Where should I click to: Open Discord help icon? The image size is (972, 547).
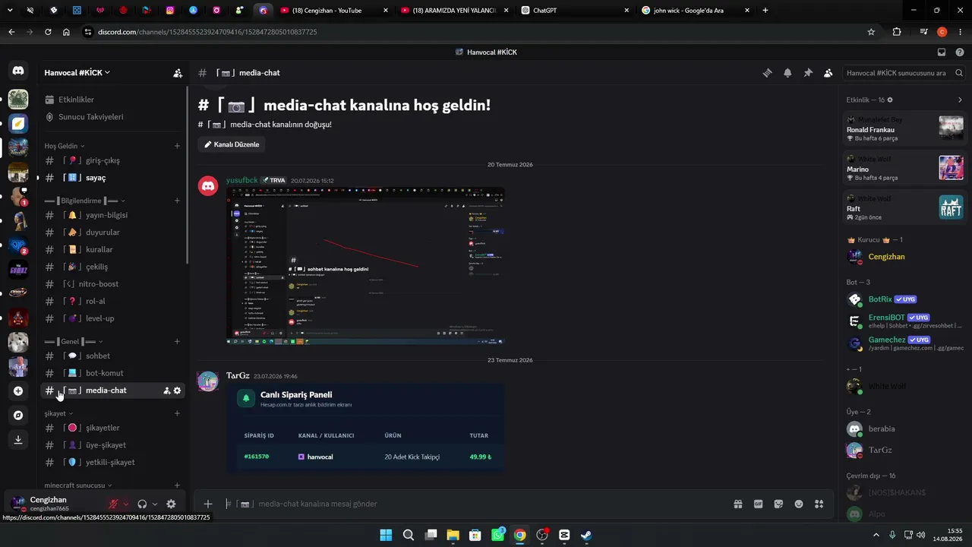959,52
